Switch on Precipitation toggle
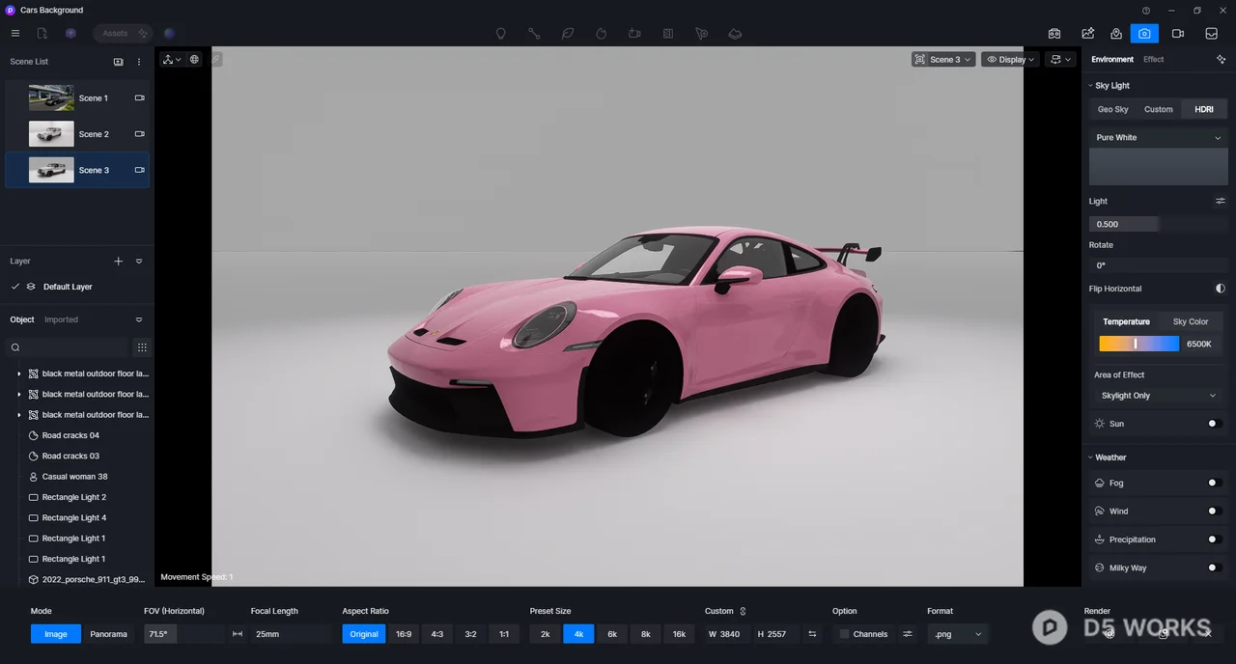 [1215, 539]
